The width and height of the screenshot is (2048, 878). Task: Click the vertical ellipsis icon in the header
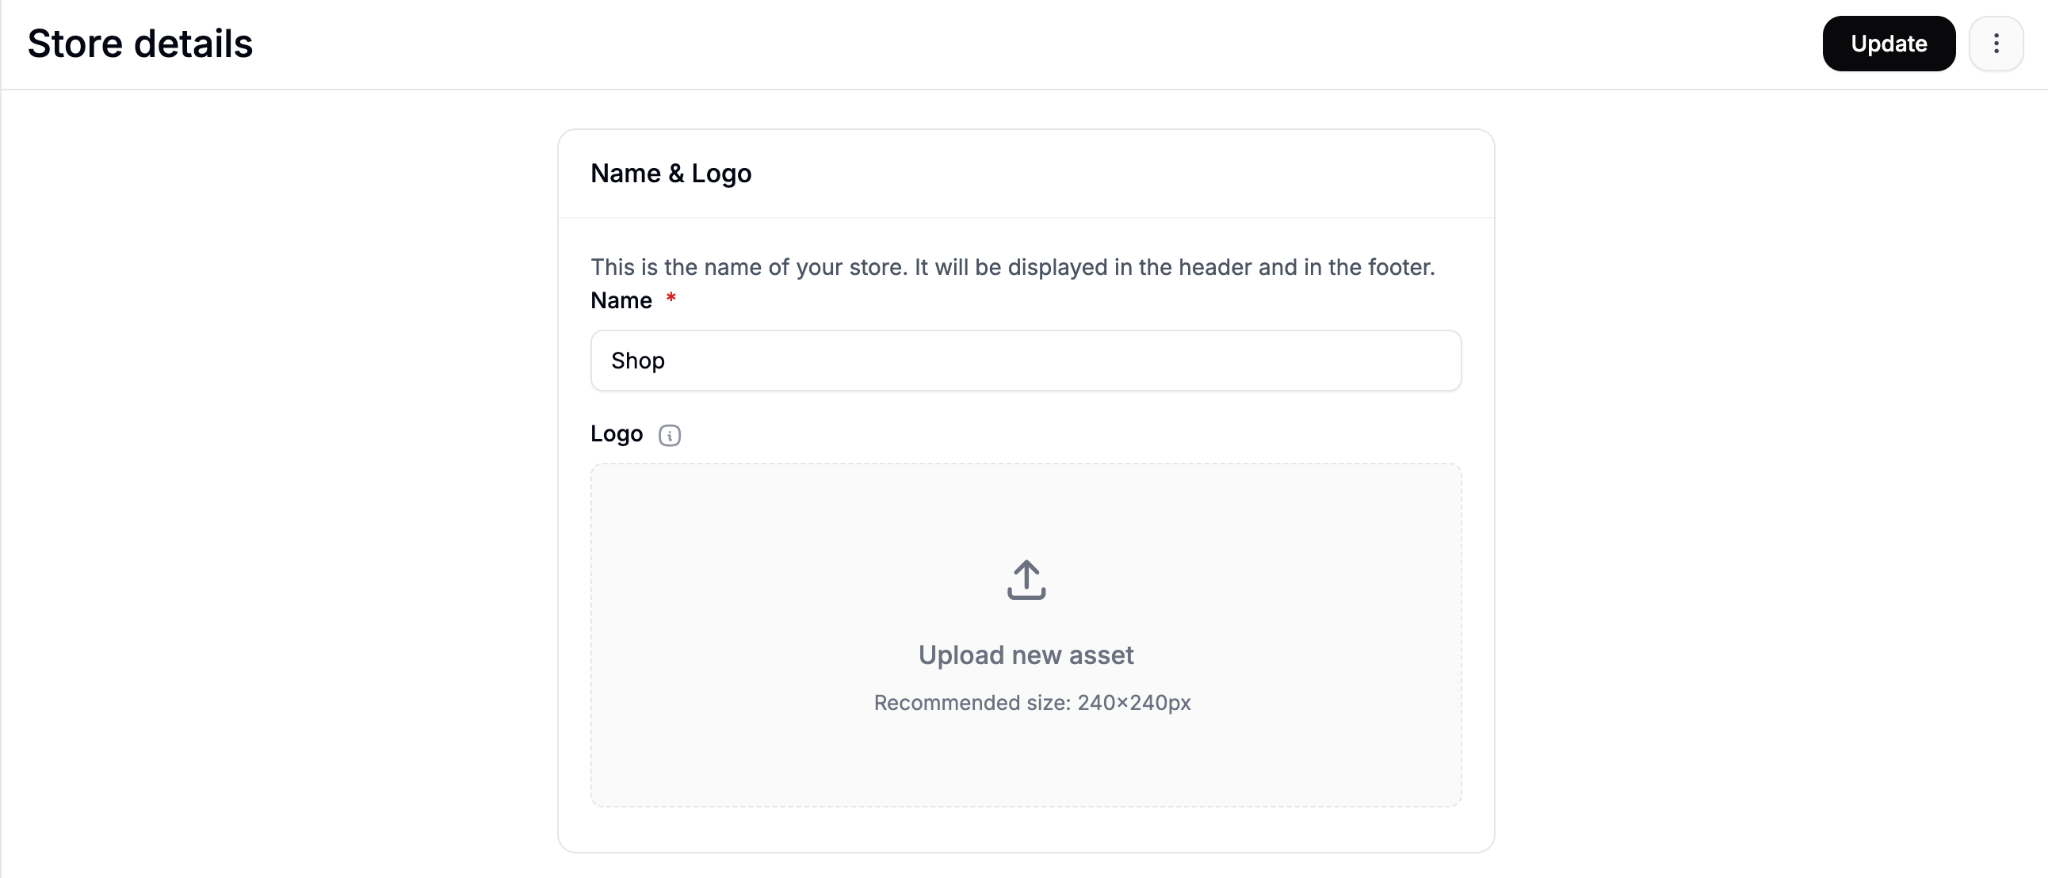tap(1996, 44)
